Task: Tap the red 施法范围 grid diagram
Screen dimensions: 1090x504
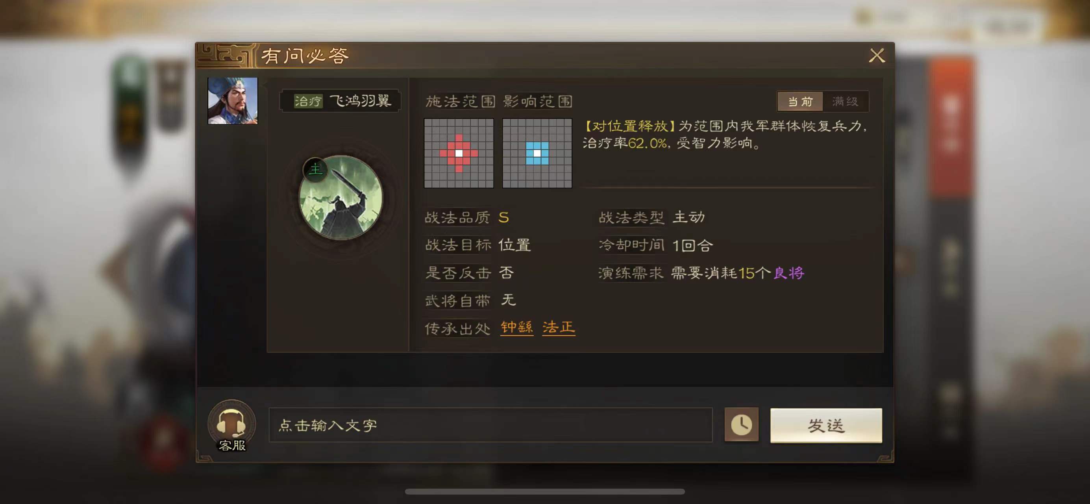Action: [459, 153]
